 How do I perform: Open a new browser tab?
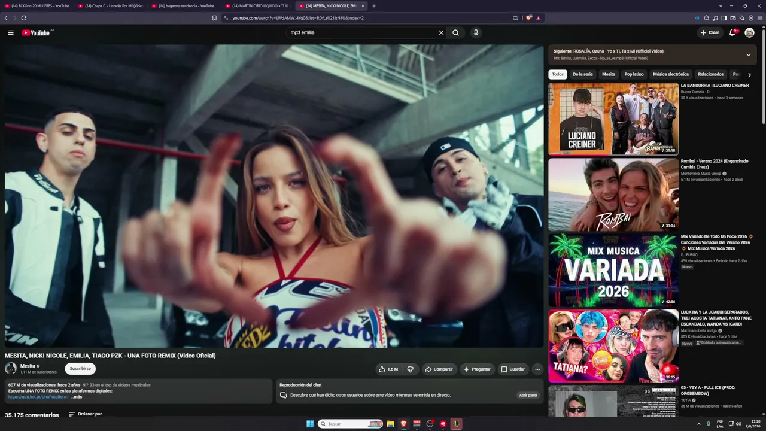click(x=374, y=6)
